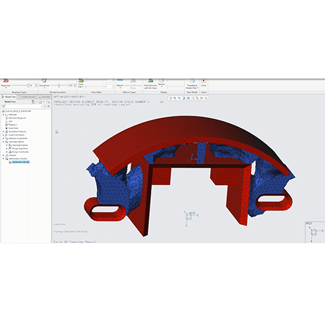Collapse the Optimization Studies node
The height and width of the screenshot is (319, 325).
point(3,159)
